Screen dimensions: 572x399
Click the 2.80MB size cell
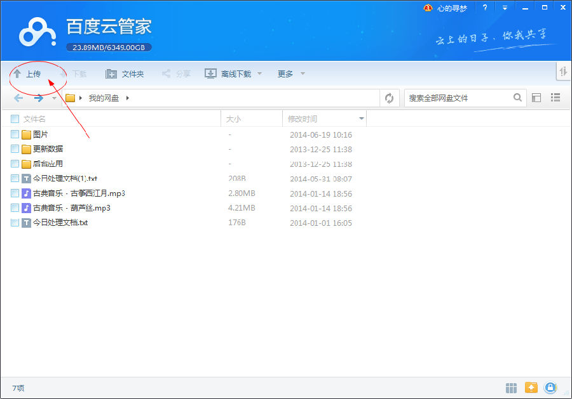click(x=242, y=193)
